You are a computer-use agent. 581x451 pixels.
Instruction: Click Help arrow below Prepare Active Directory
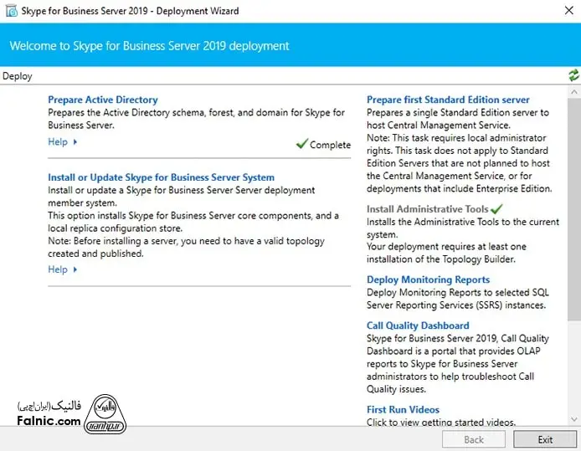[75, 141]
